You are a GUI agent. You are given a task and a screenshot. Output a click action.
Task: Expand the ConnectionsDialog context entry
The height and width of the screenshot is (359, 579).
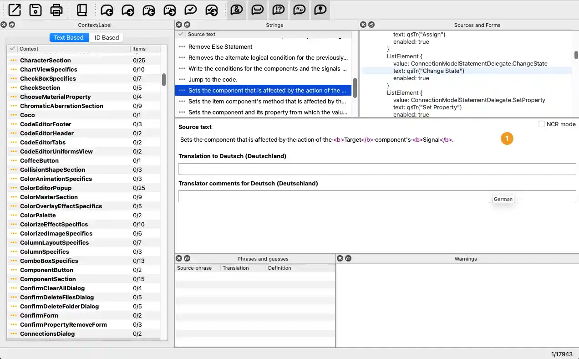[13, 333]
